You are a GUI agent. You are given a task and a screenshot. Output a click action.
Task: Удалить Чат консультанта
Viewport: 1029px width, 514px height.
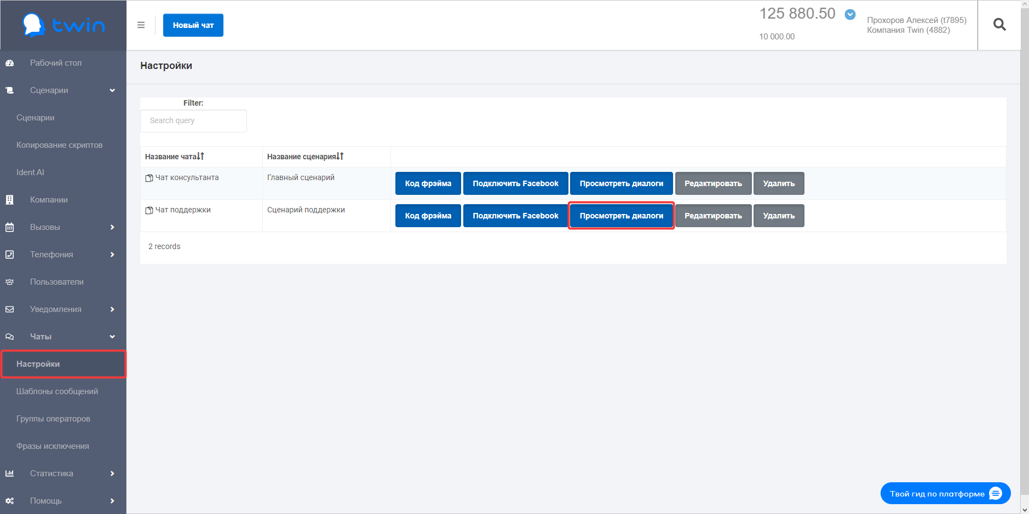(779, 183)
